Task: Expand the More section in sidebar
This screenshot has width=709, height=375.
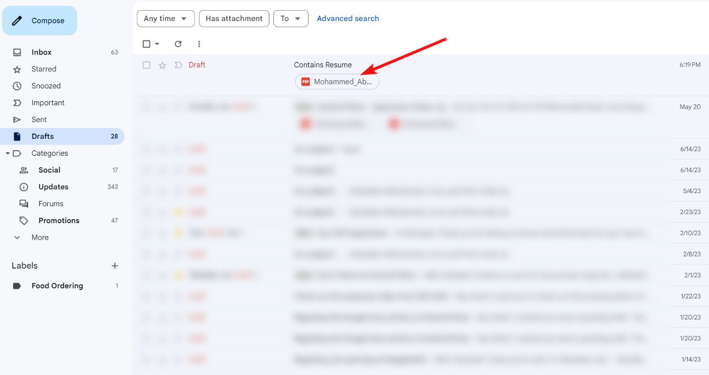Action: [40, 237]
